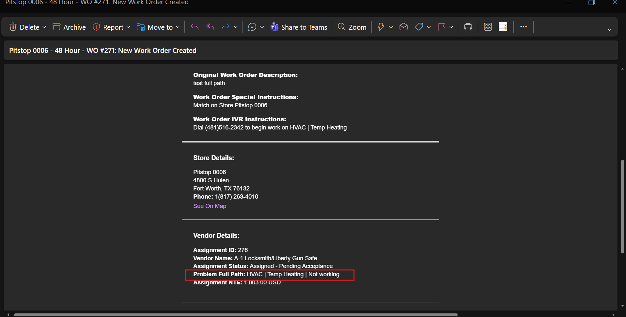Archive this email
626x317 pixels.
click(x=69, y=27)
